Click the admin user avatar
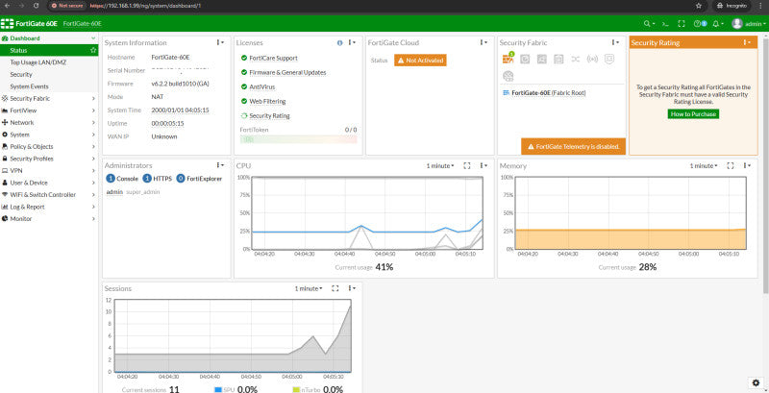Image resolution: width=769 pixels, height=393 pixels. coord(736,23)
